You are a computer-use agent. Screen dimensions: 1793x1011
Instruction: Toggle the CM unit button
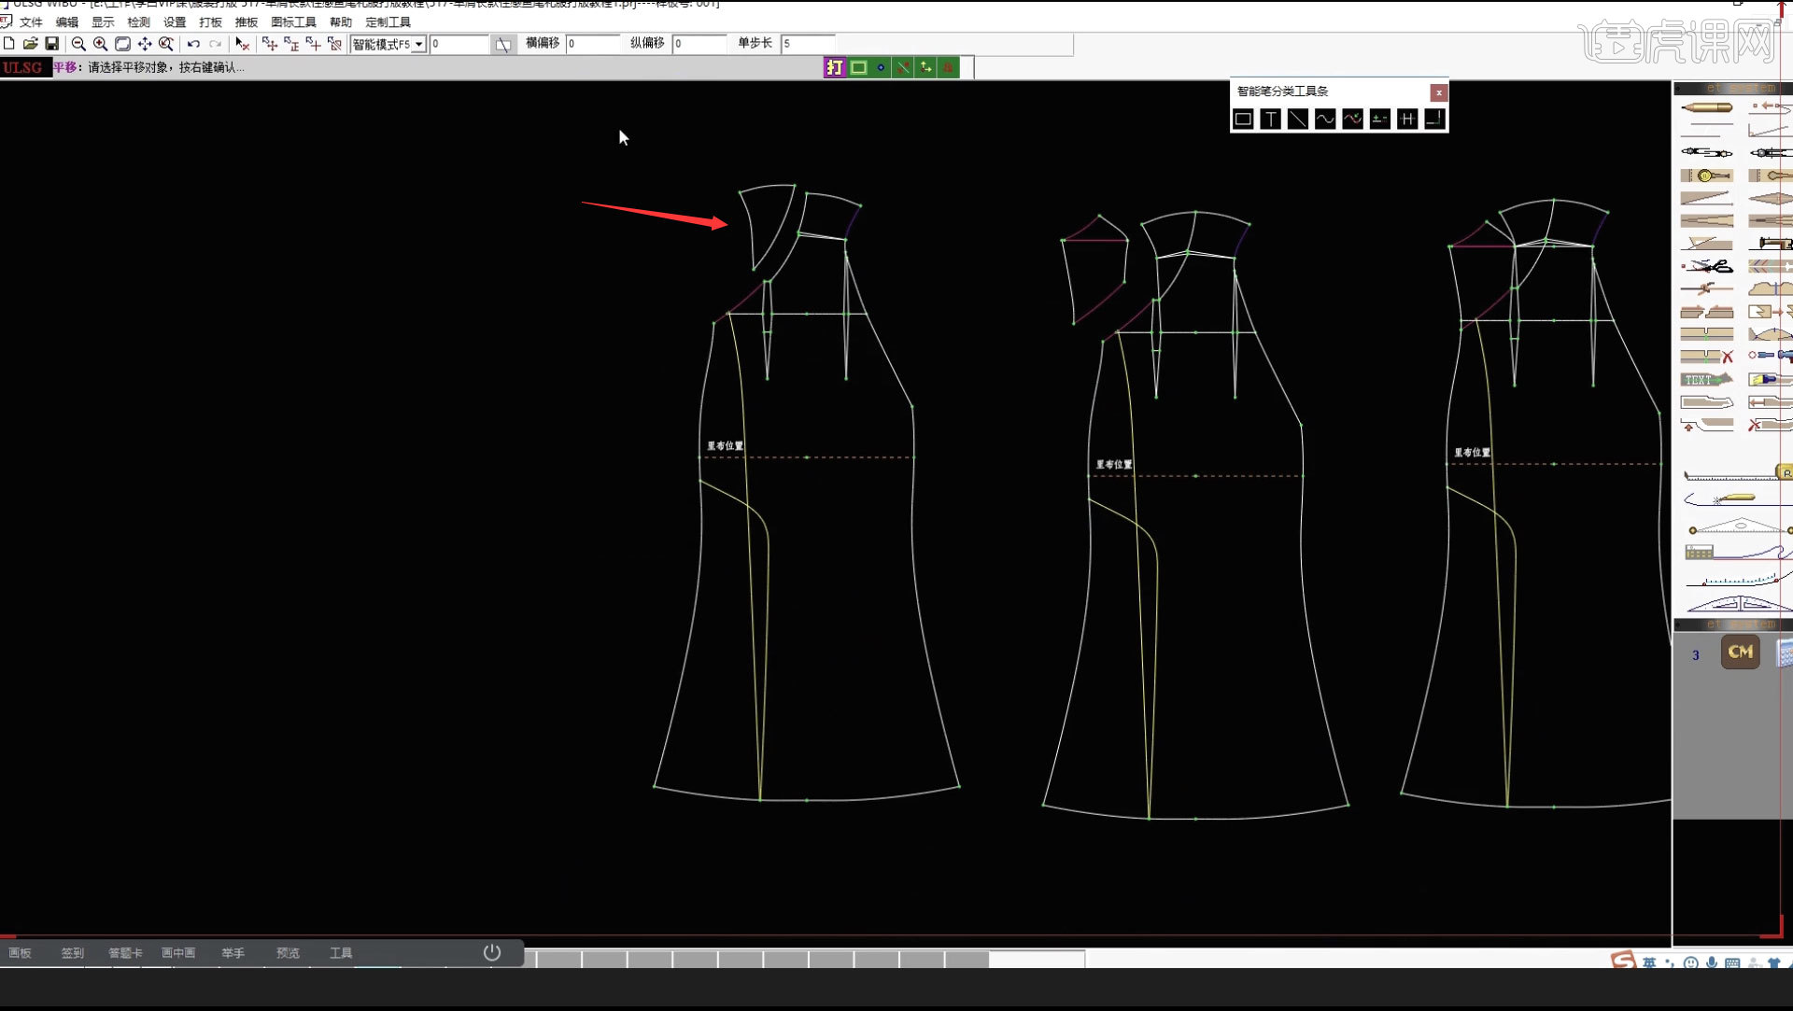pyautogui.click(x=1740, y=652)
